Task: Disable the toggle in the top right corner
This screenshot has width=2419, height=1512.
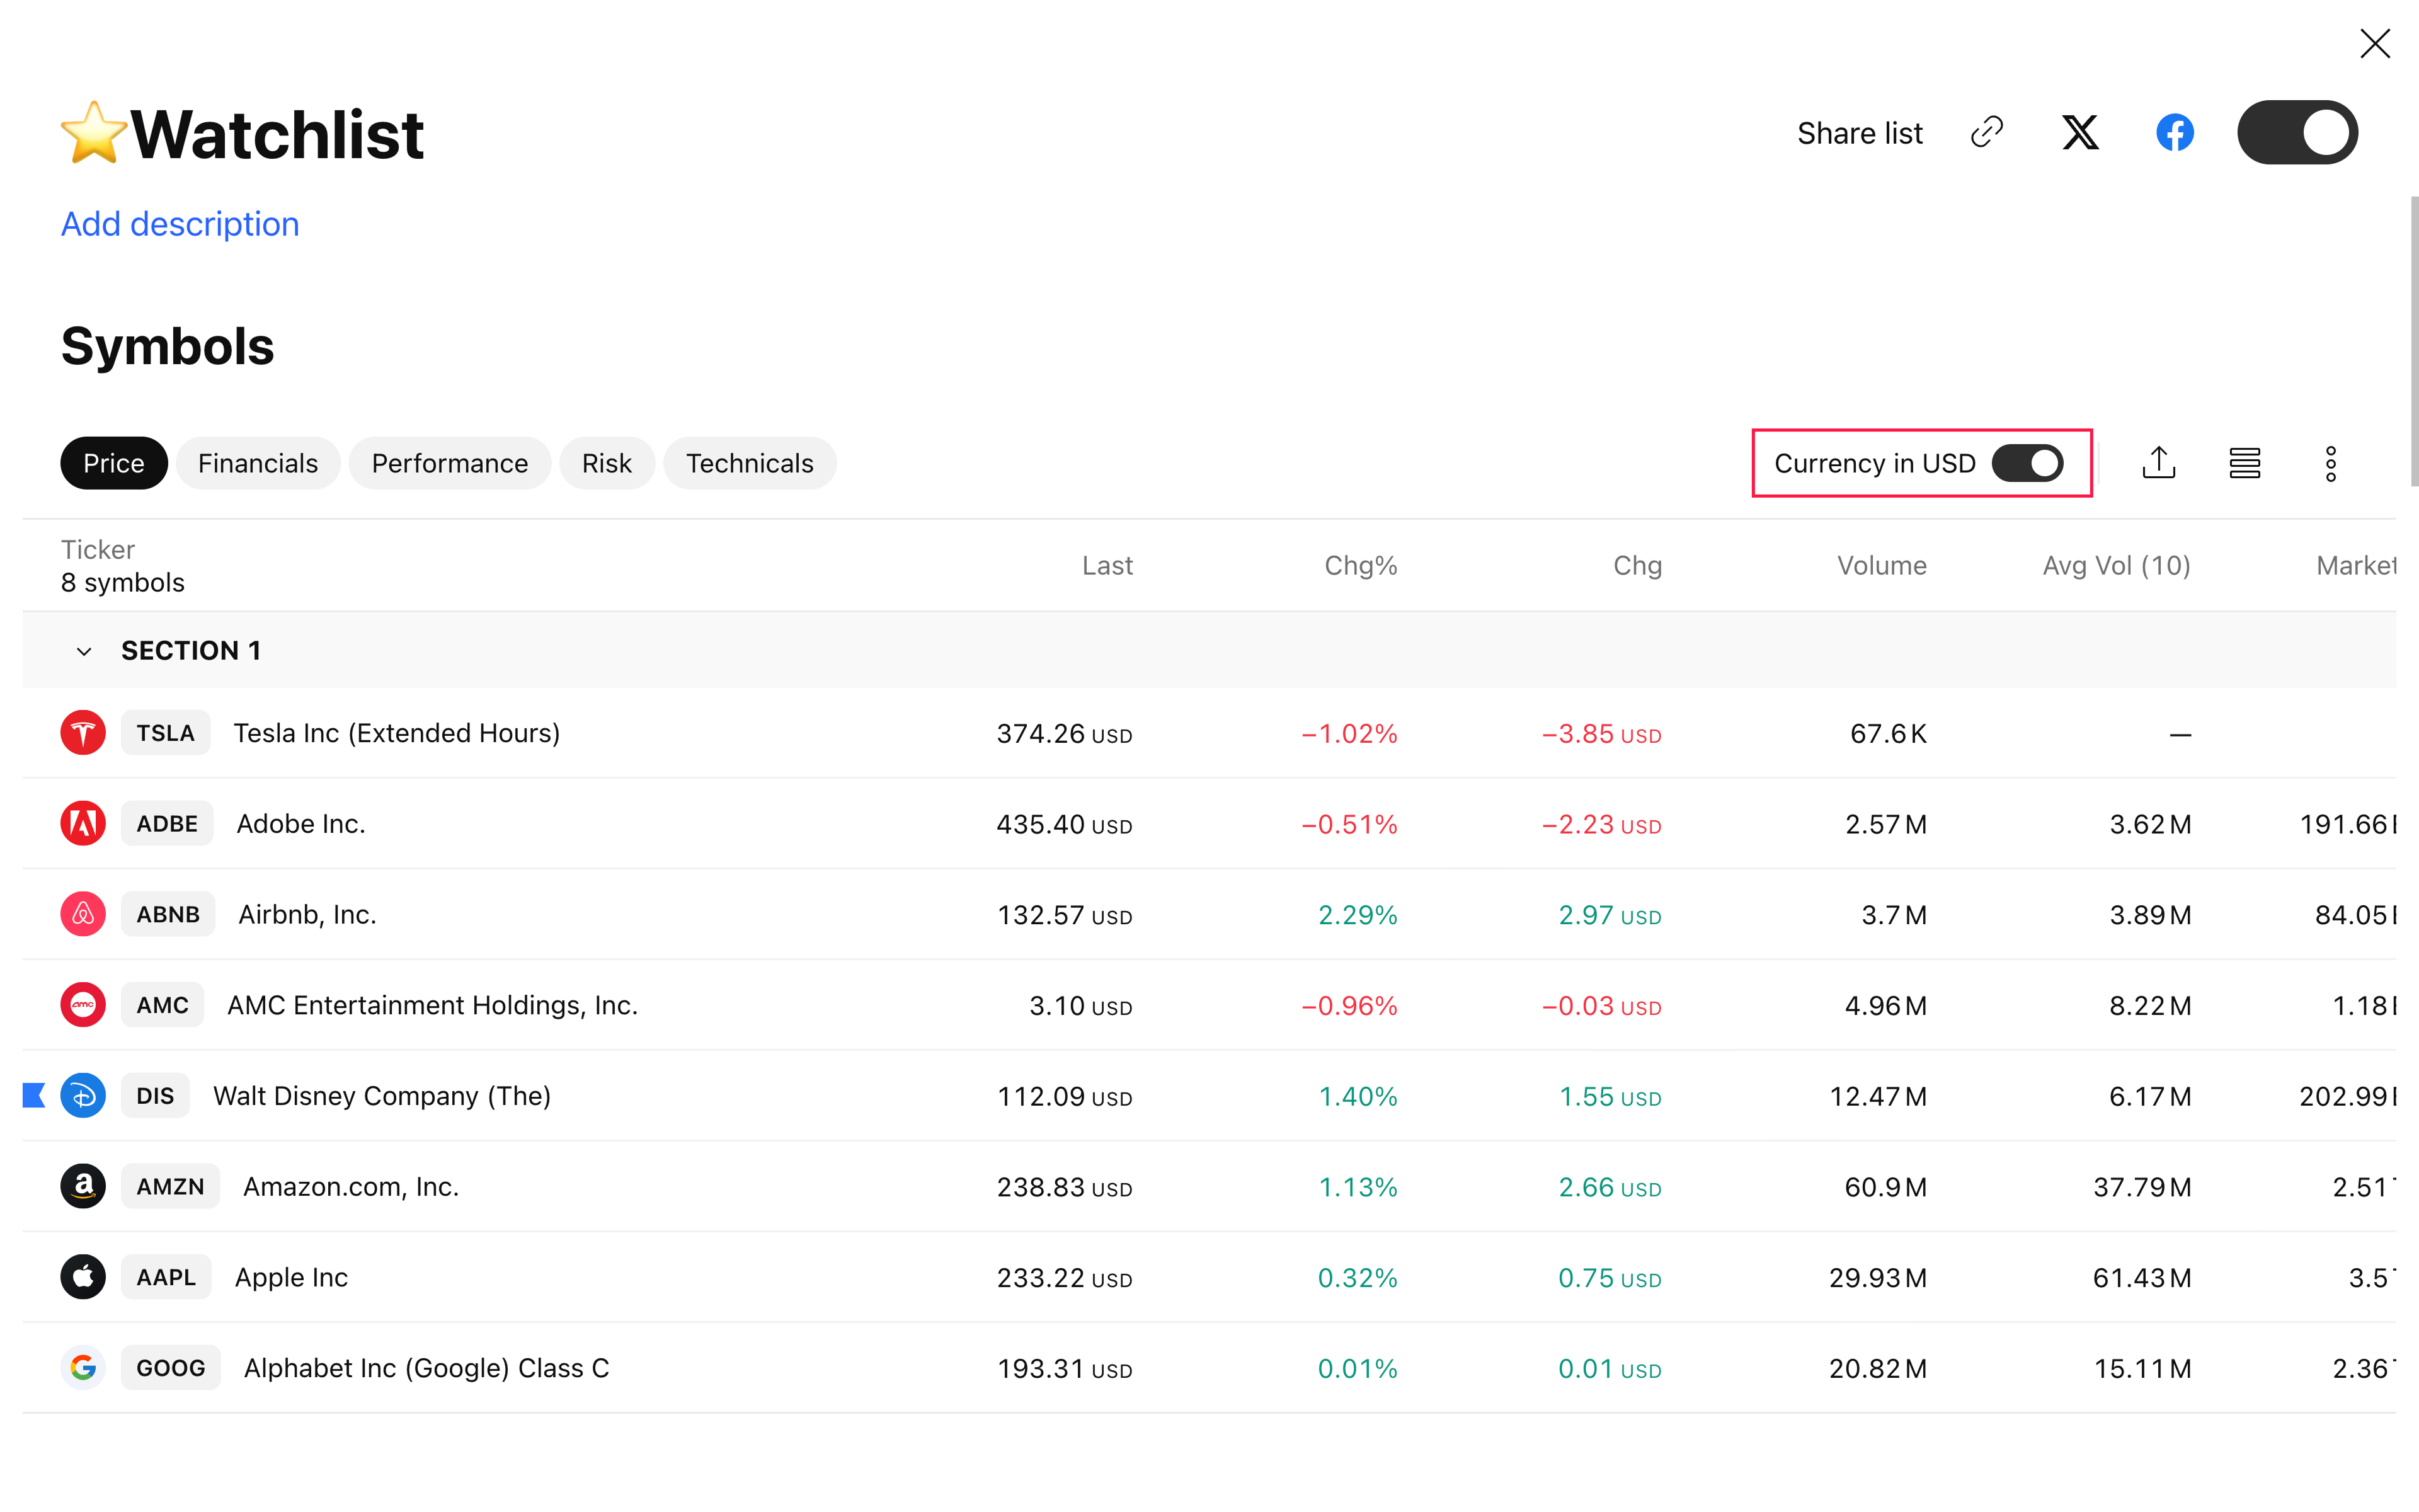Action: coord(2298,131)
